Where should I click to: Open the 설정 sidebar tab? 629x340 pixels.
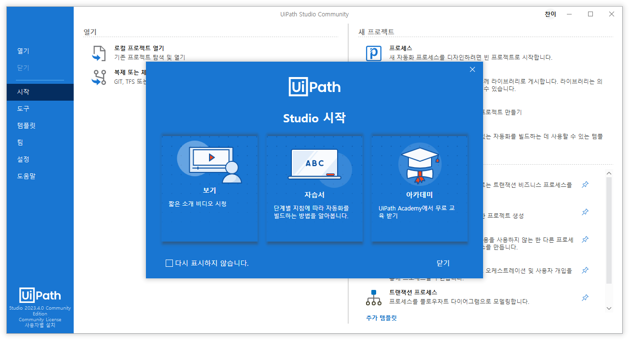(40, 159)
